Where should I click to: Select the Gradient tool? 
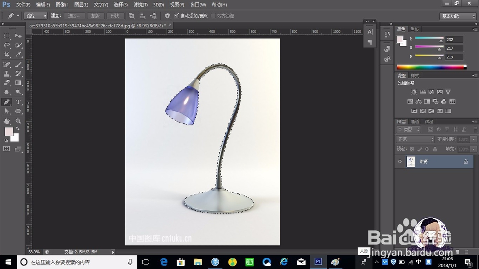(18, 83)
